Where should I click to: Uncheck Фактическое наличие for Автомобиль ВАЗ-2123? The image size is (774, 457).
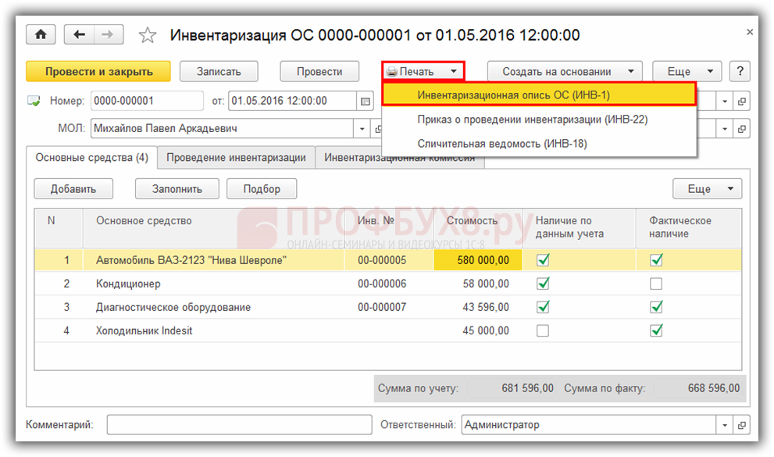coord(656,260)
